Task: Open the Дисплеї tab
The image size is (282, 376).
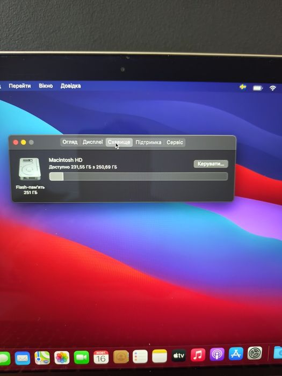Action: tap(92, 142)
